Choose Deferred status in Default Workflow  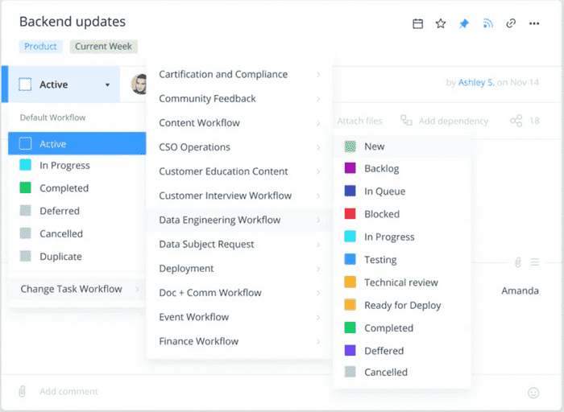[77, 211]
